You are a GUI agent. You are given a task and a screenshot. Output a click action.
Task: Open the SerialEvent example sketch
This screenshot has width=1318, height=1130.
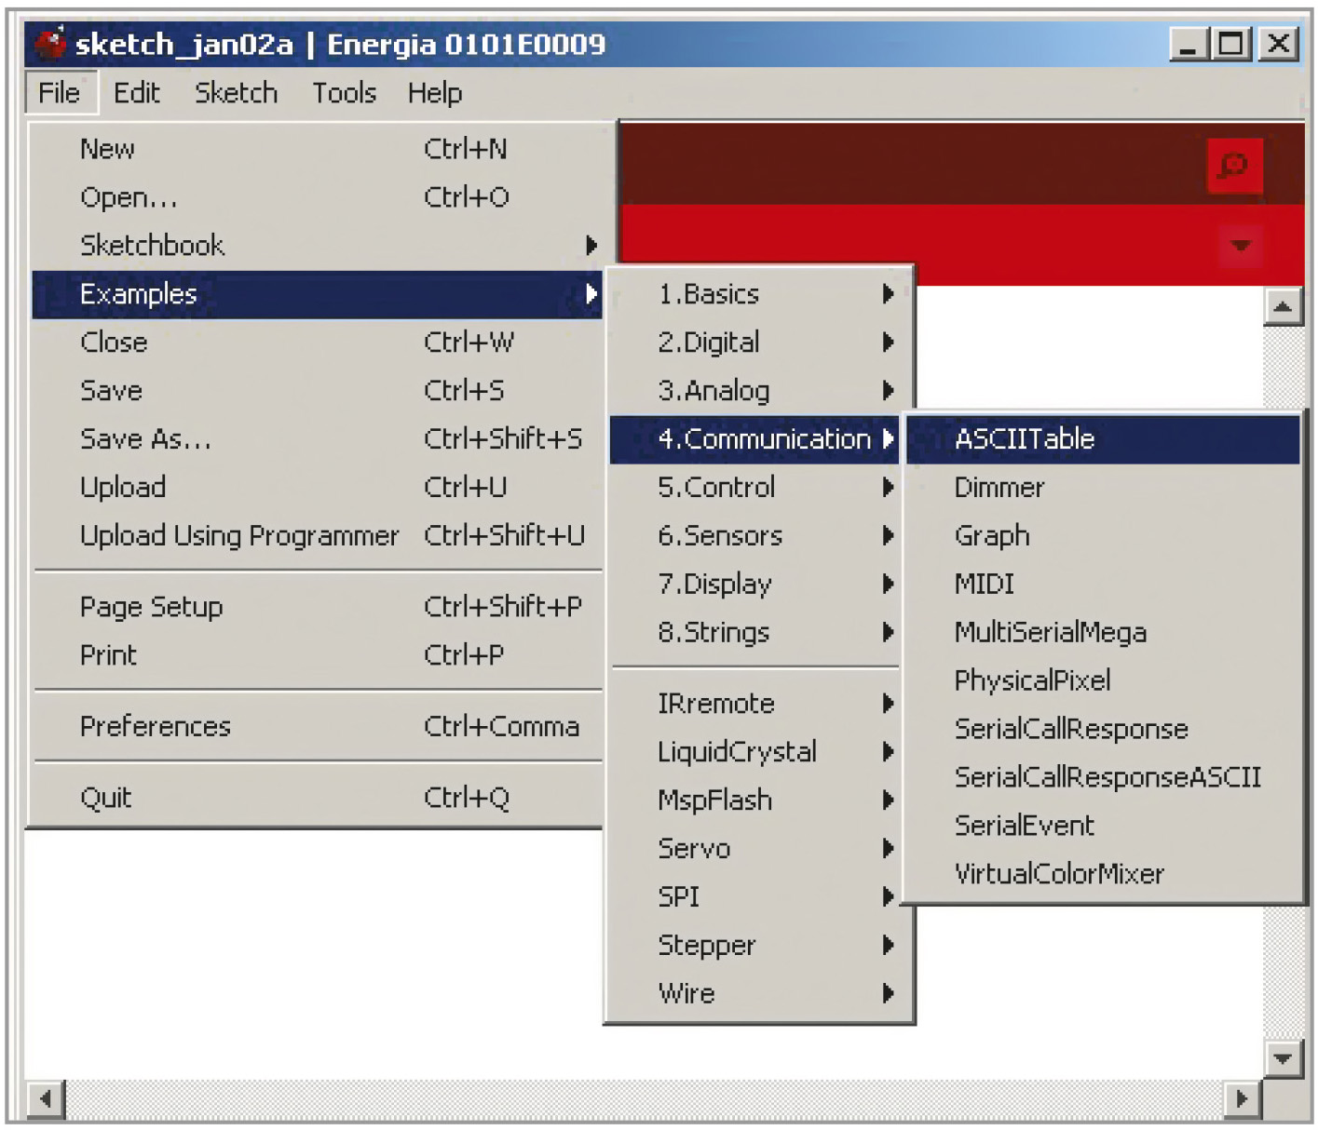tap(1104, 827)
